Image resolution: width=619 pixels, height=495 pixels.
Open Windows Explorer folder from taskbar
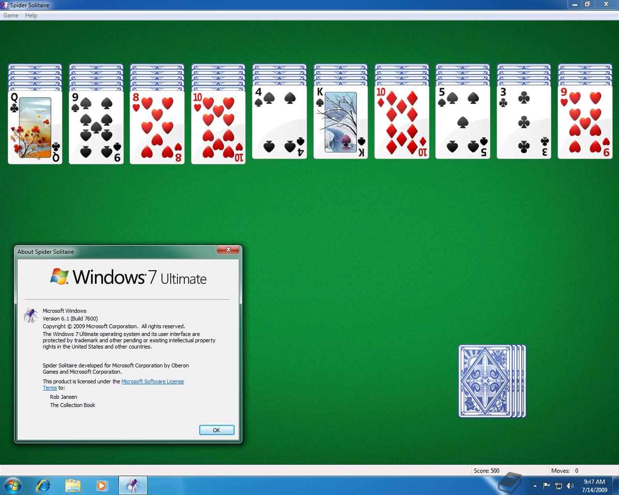click(x=73, y=485)
